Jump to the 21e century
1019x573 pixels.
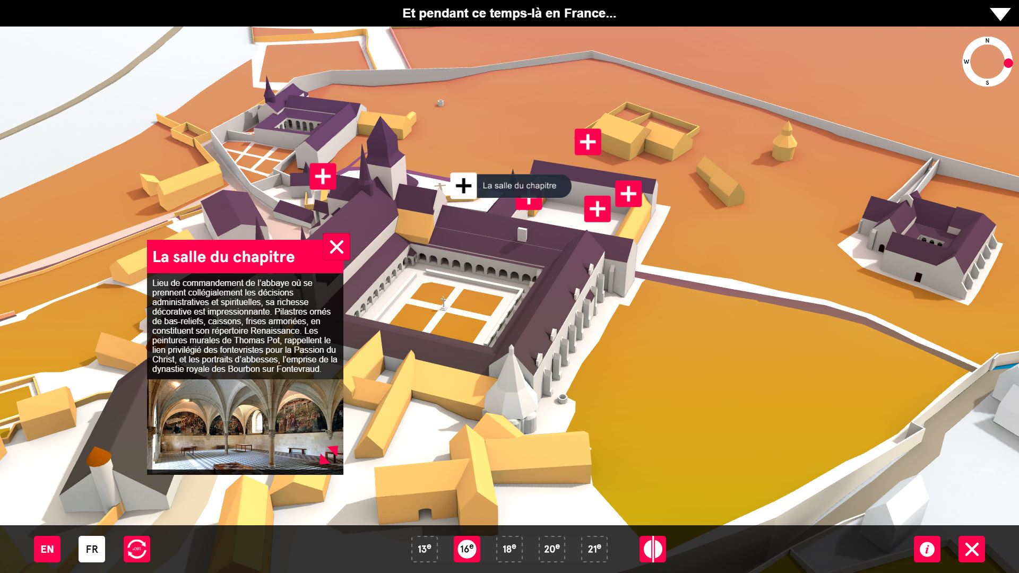[x=594, y=549]
